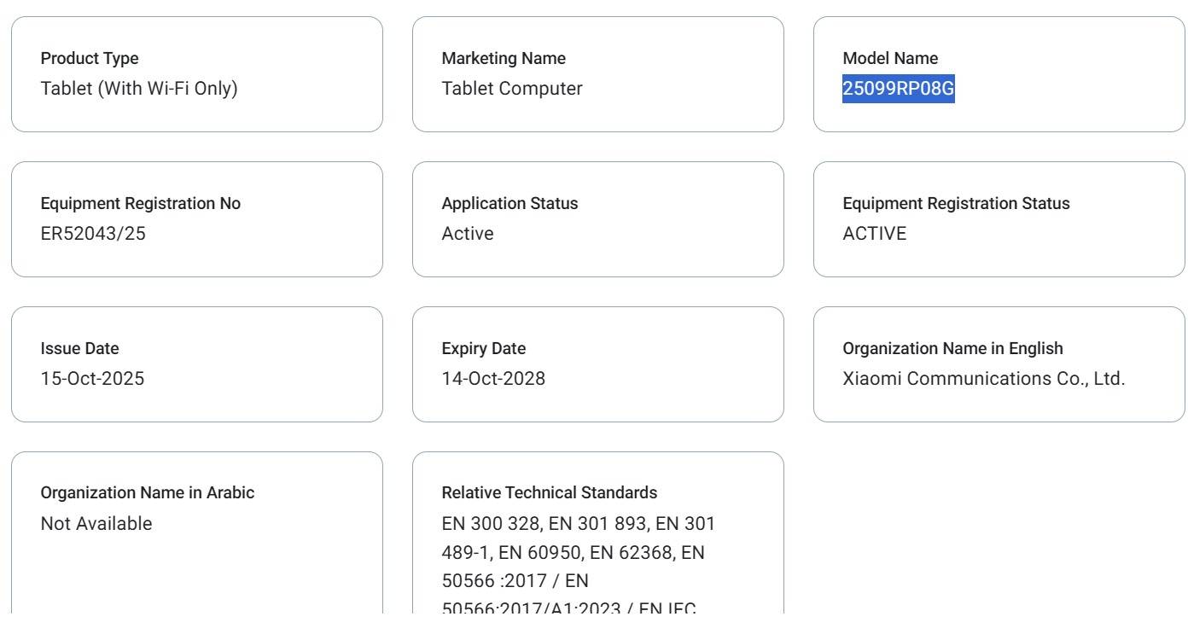Click the Model Name label
The image size is (1188, 634).
[890, 59]
